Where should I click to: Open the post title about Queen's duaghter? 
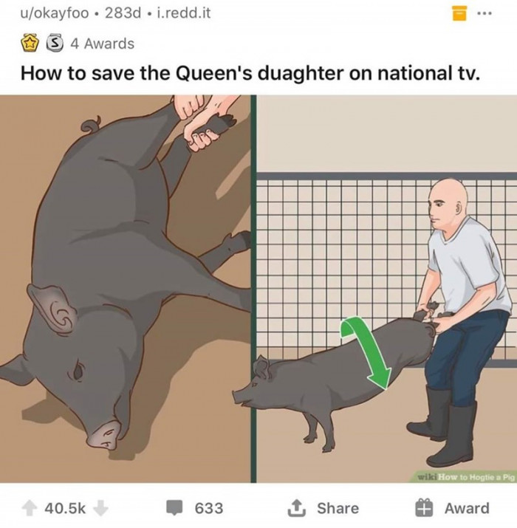point(250,73)
